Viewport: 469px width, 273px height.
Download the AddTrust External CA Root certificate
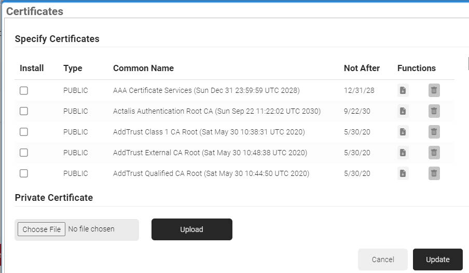pyautogui.click(x=403, y=153)
